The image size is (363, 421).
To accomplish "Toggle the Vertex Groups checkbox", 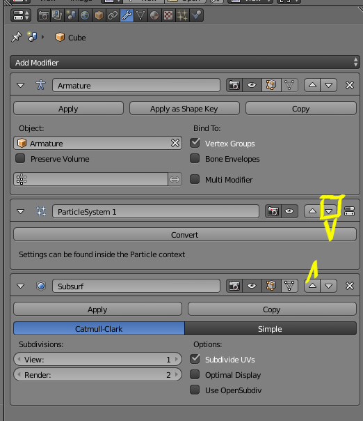I will (195, 143).
